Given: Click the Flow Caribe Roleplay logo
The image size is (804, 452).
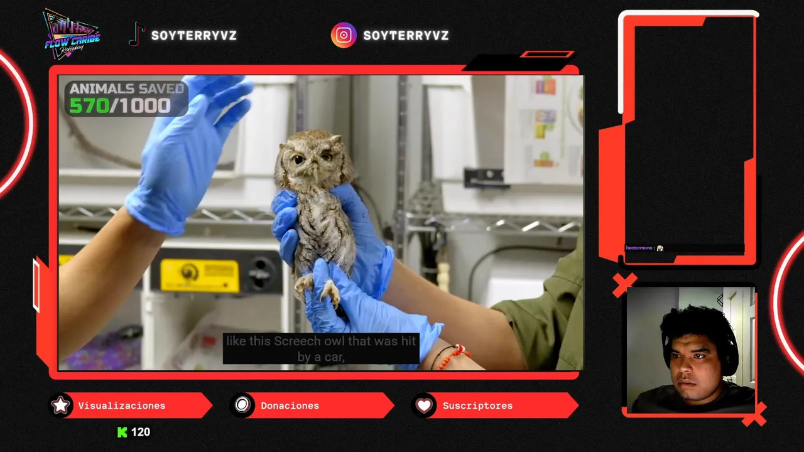Looking at the screenshot, I should point(72,34).
